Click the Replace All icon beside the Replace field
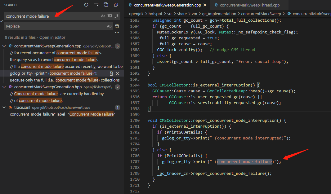The width and height of the screenshot is (331, 194). pyautogui.click(x=117, y=26)
